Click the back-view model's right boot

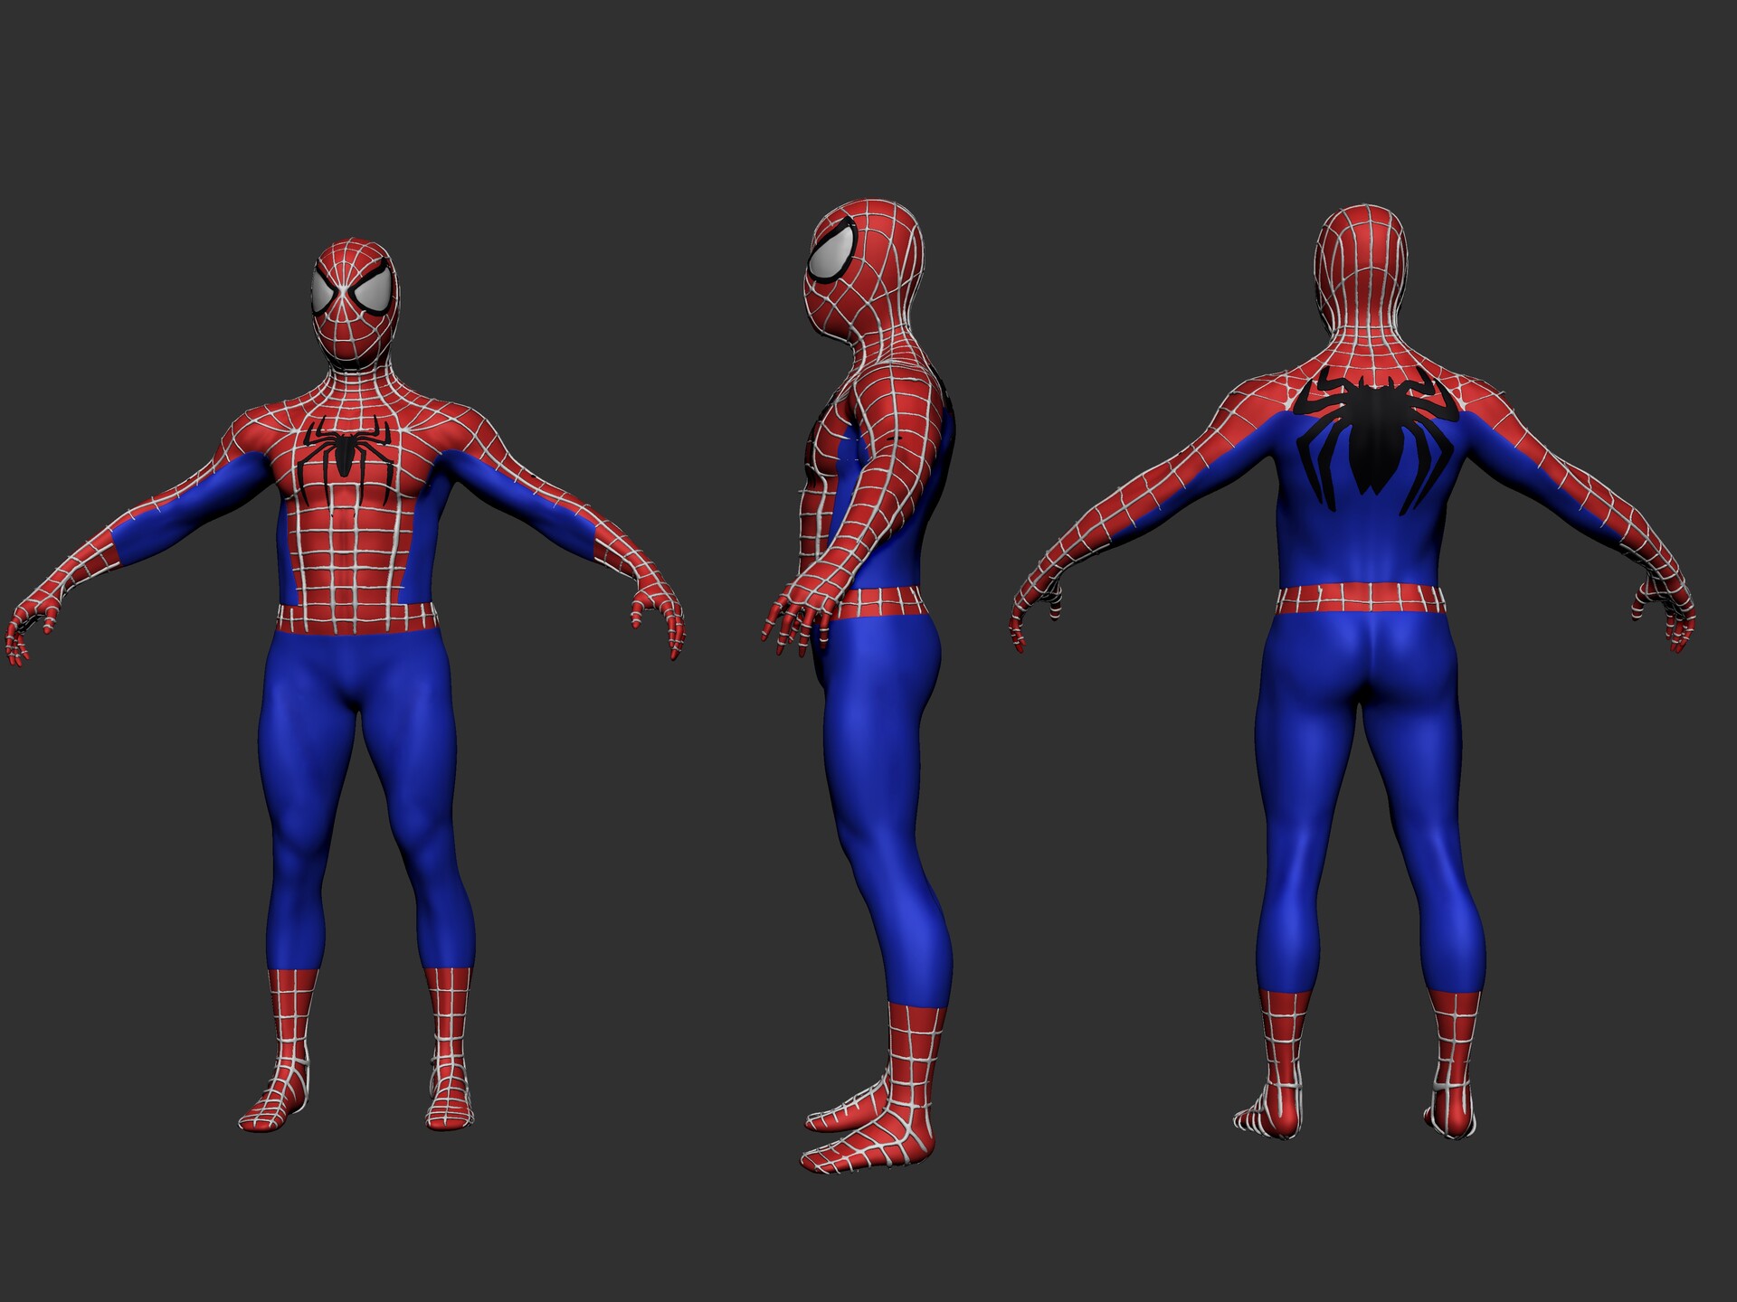[x=1454, y=1062]
